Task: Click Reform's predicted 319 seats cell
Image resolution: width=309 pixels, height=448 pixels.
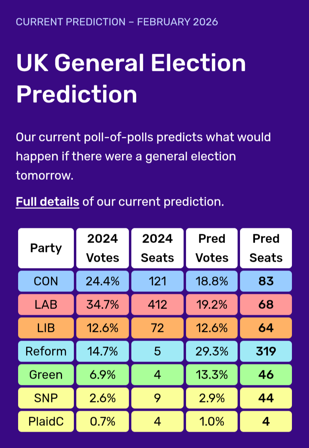Action: coord(266,351)
